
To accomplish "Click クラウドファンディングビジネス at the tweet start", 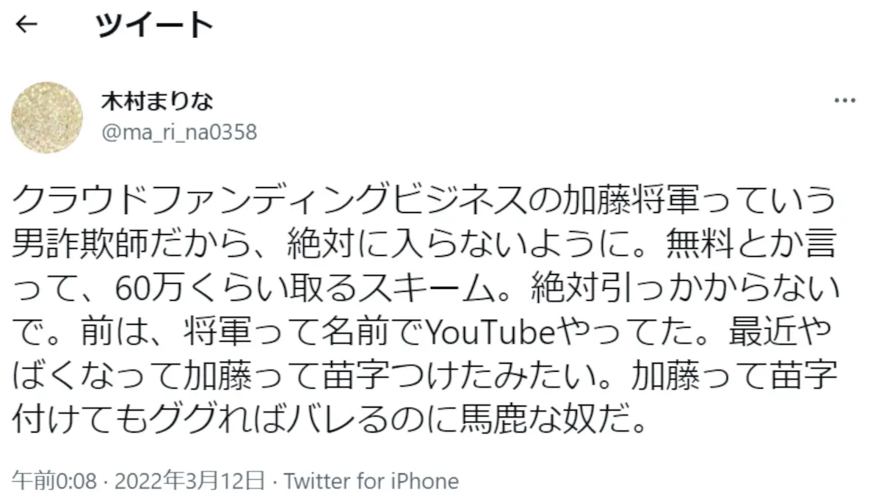I will point(270,198).
